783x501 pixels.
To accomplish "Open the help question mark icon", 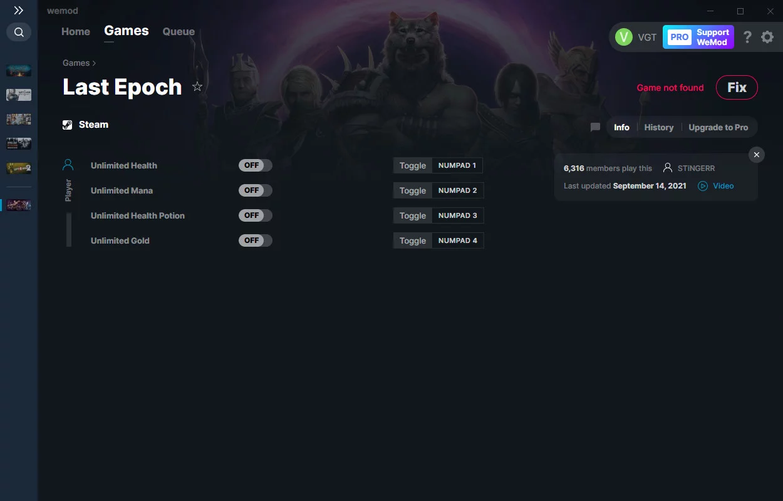I will click(x=747, y=37).
